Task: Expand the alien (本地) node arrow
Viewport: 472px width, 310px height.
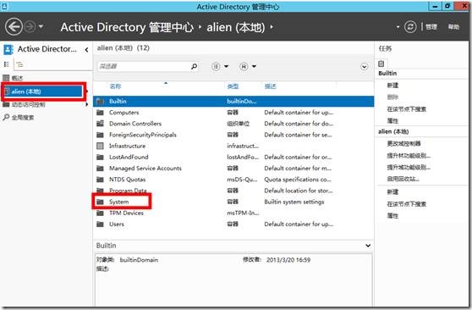Action: click(87, 91)
